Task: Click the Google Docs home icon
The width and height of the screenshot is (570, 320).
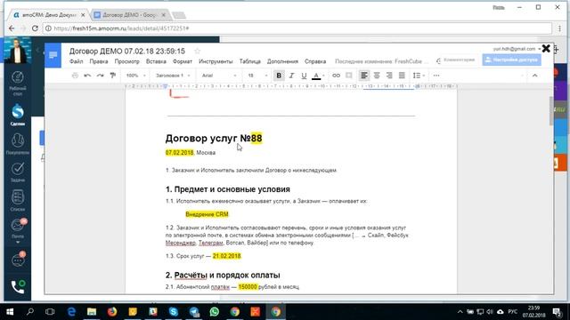Action: click(x=53, y=55)
